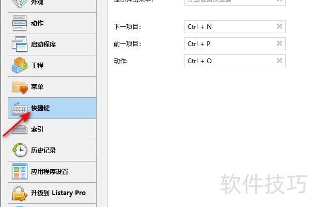Click the 下一项目 label text
The image size is (310, 207).
[127, 27]
